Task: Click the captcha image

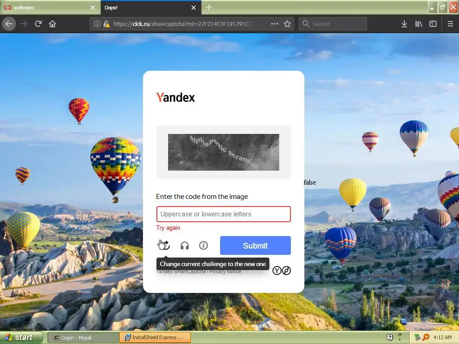Action: 224,152
